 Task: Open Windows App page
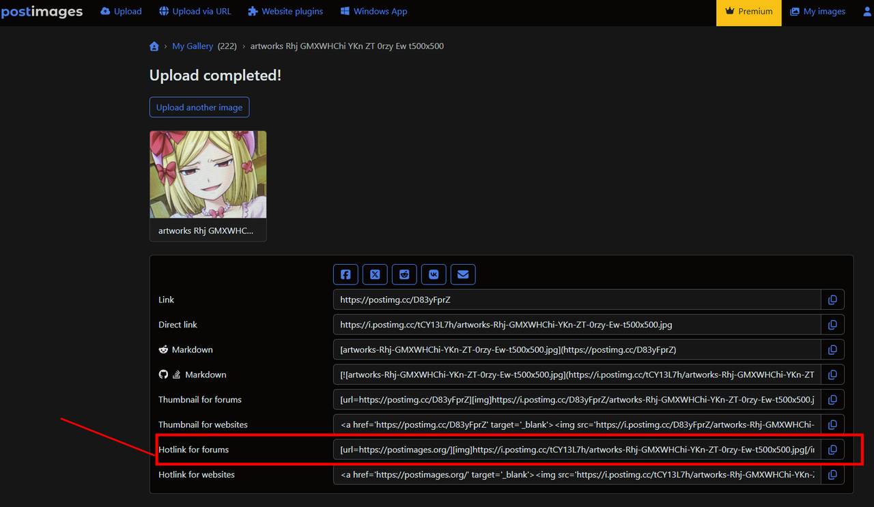click(373, 12)
